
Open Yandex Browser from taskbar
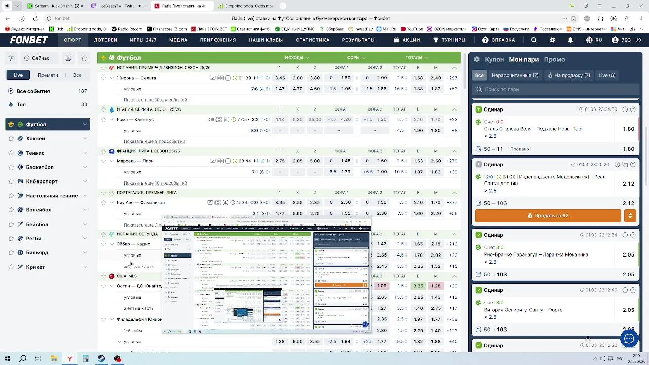coord(69,359)
